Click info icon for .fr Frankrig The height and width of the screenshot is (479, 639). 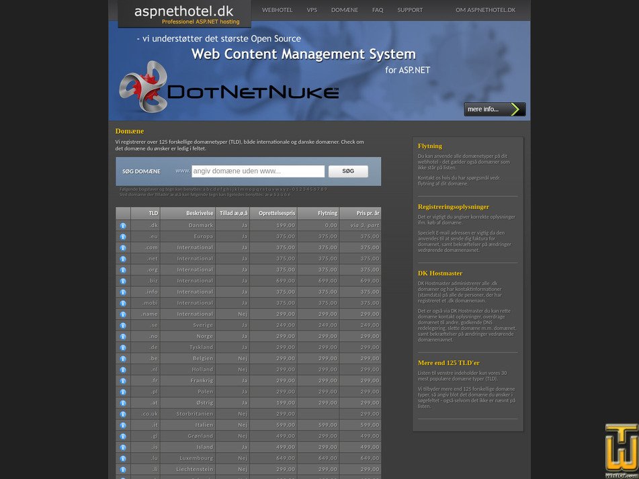(x=123, y=381)
